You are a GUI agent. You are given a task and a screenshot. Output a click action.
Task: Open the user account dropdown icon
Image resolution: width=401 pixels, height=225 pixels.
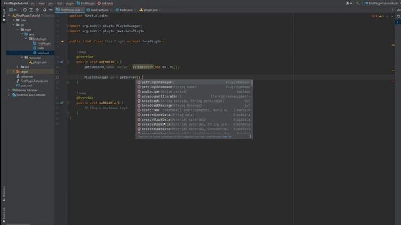tap(349, 4)
